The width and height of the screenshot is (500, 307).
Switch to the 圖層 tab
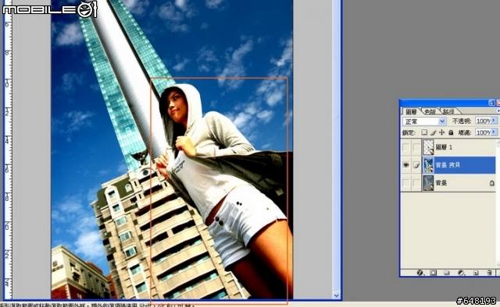tap(411, 111)
